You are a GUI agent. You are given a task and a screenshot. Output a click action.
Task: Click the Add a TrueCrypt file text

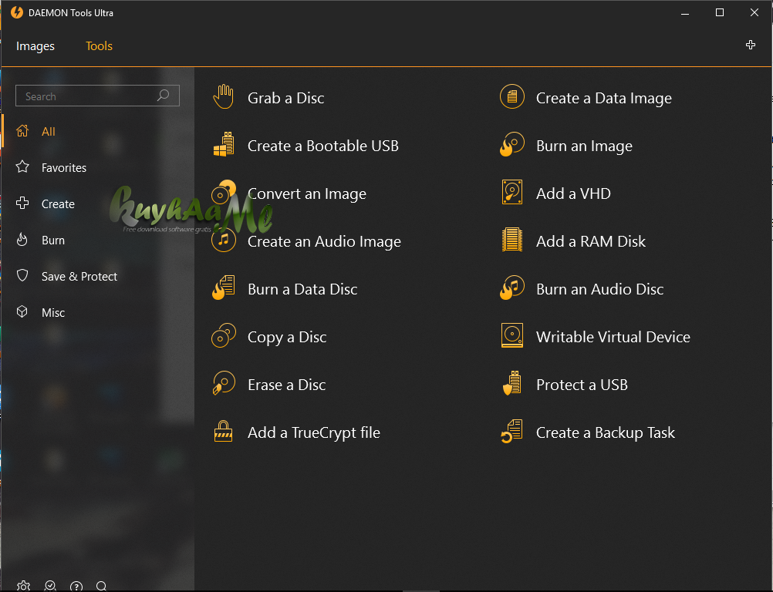tap(313, 432)
